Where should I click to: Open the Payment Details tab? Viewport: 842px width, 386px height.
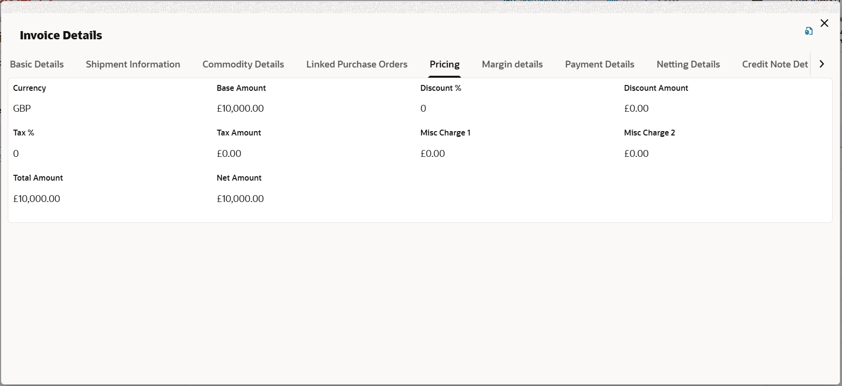point(600,65)
